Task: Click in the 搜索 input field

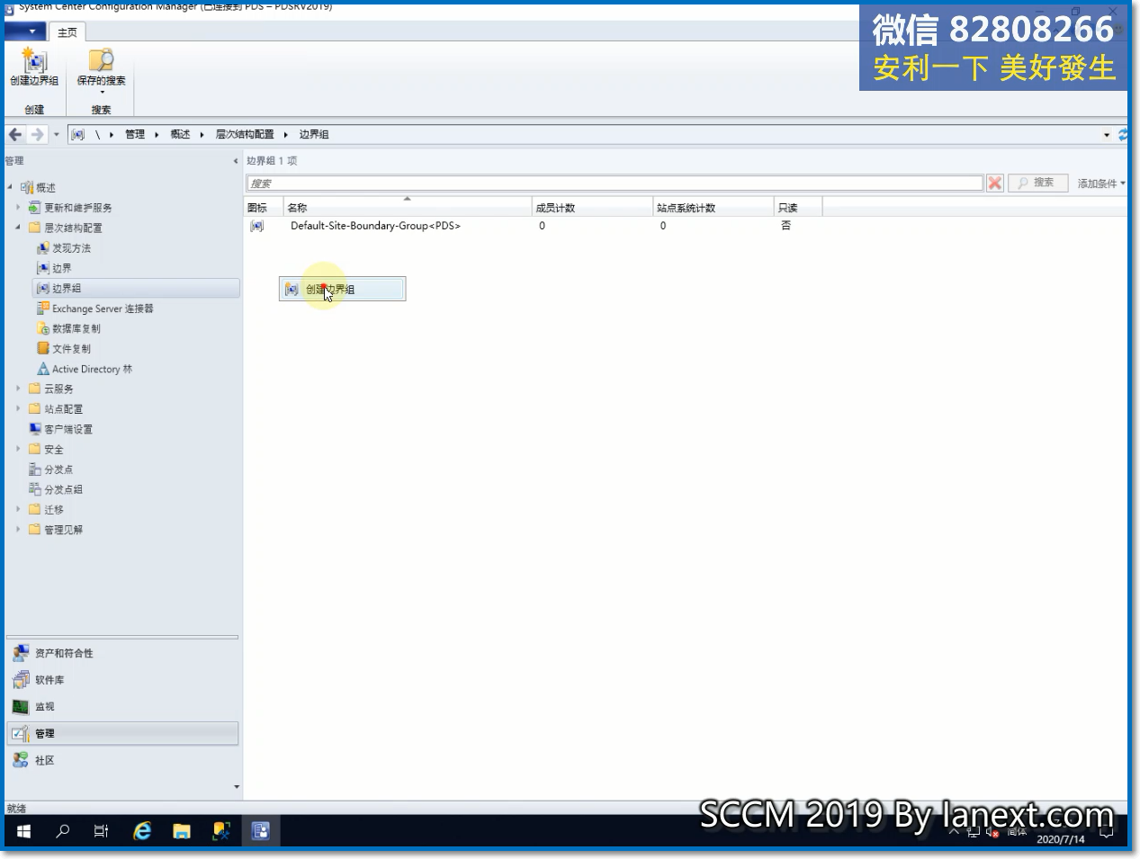Action: 615,183
